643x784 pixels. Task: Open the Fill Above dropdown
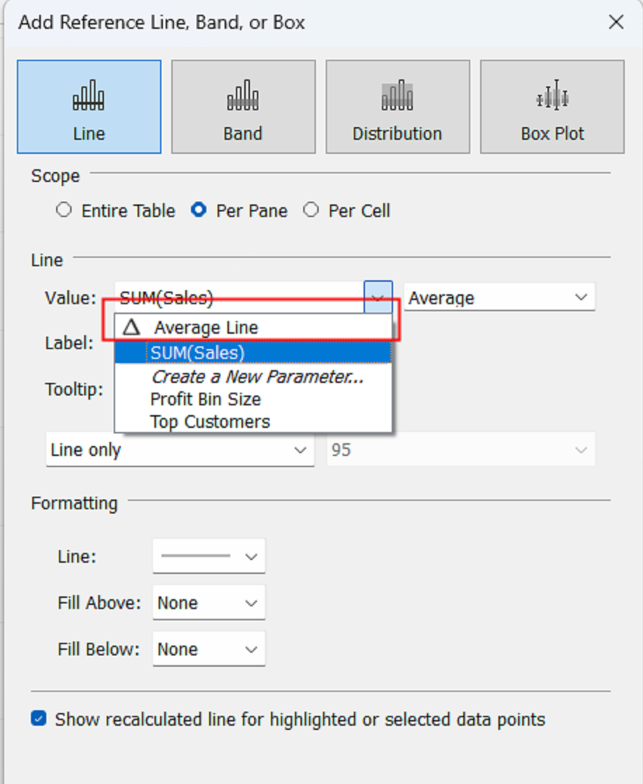point(208,603)
